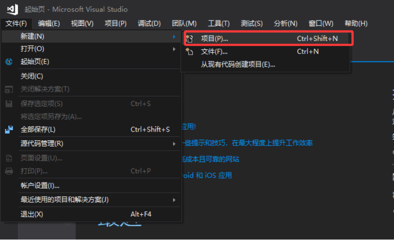Open the 团队(M) menu
This screenshot has width=394, height=240.
coord(184,24)
